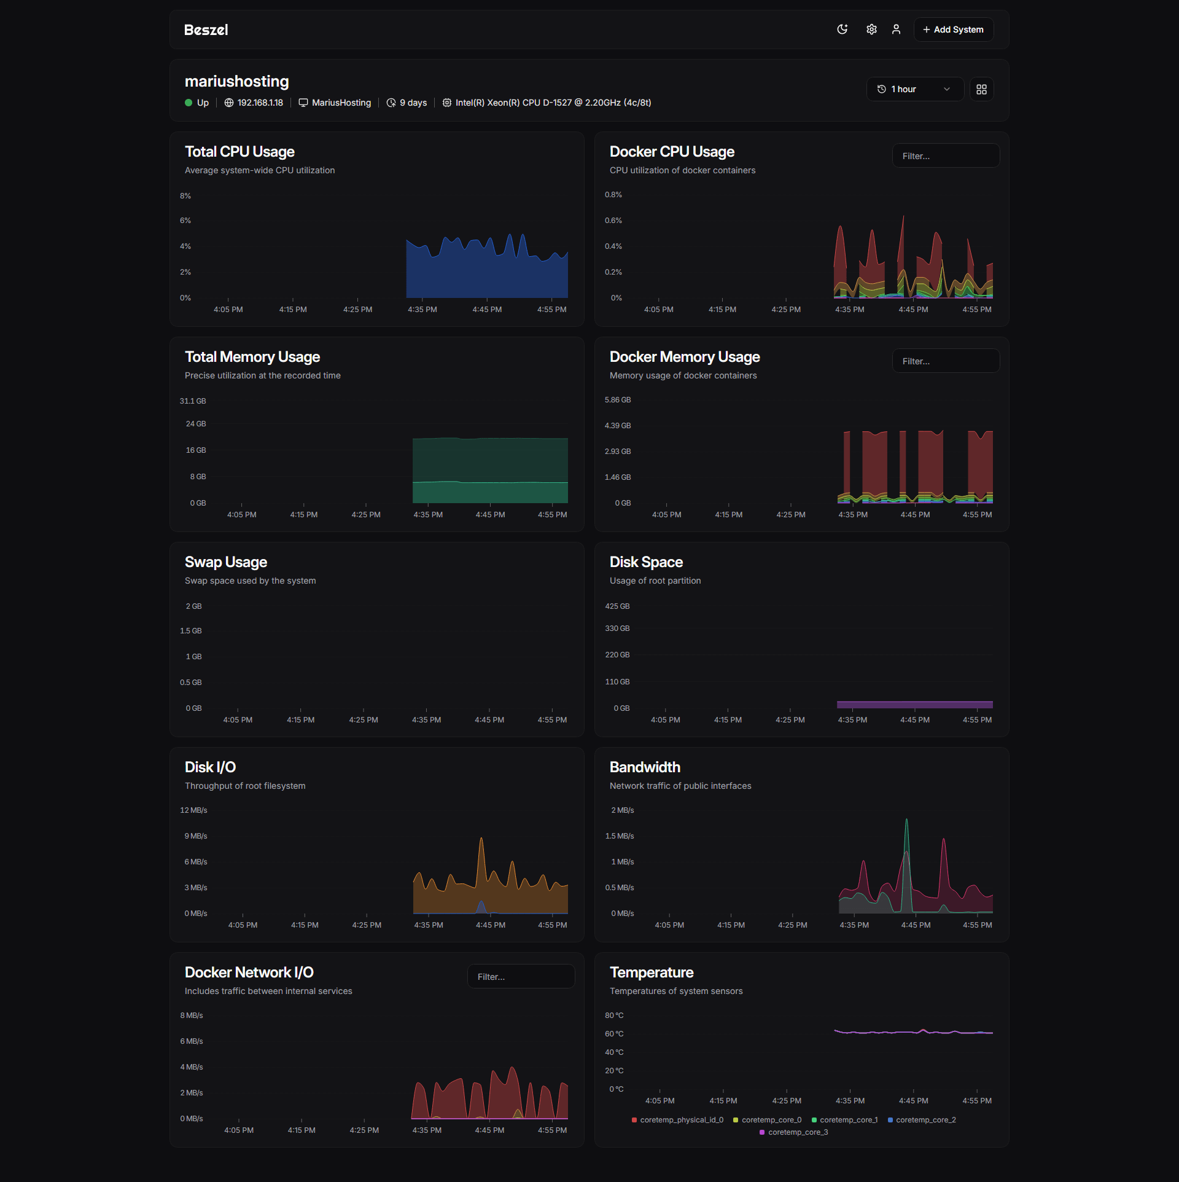Screen dimensions: 1179x1182
Task: Click purple bar in Disk Space chart
Action: [x=914, y=705]
